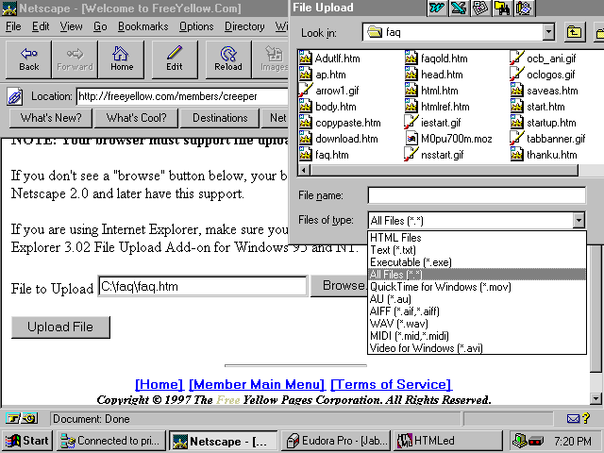This screenshot has width=604, height=453.
Task: Open the Bookmarks menu
Action: [143, 26]
